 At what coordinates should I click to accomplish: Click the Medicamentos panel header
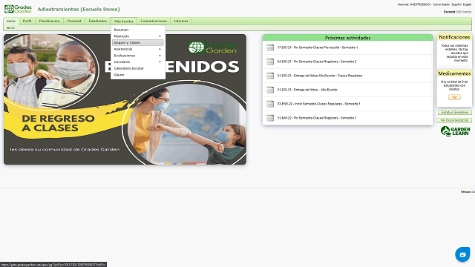pos(454,73)
